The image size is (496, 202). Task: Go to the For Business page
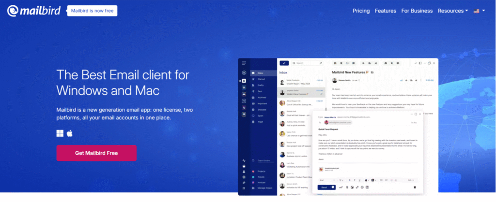click(x=417, y=11)
